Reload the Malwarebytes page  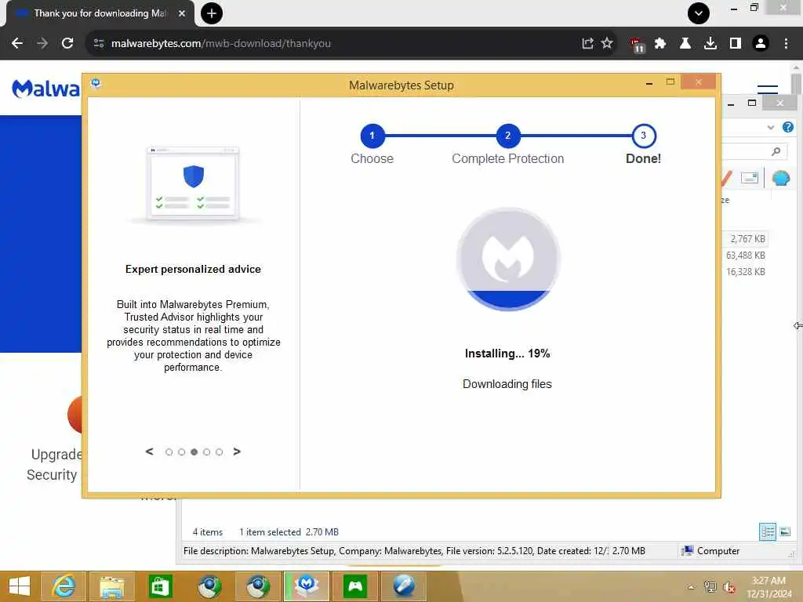click(67, 44)
